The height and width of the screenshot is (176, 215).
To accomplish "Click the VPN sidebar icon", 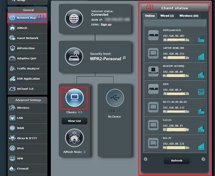I will (x=12, y=158).
